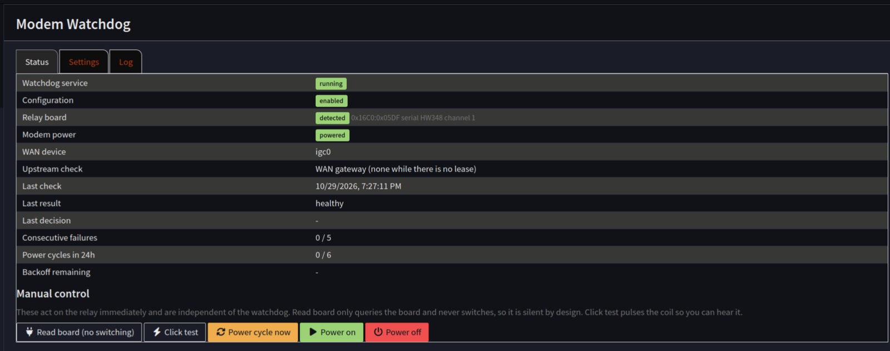
Task: Click the 'Modem Watchdog' page title
Action: click(x=73, y=24)
